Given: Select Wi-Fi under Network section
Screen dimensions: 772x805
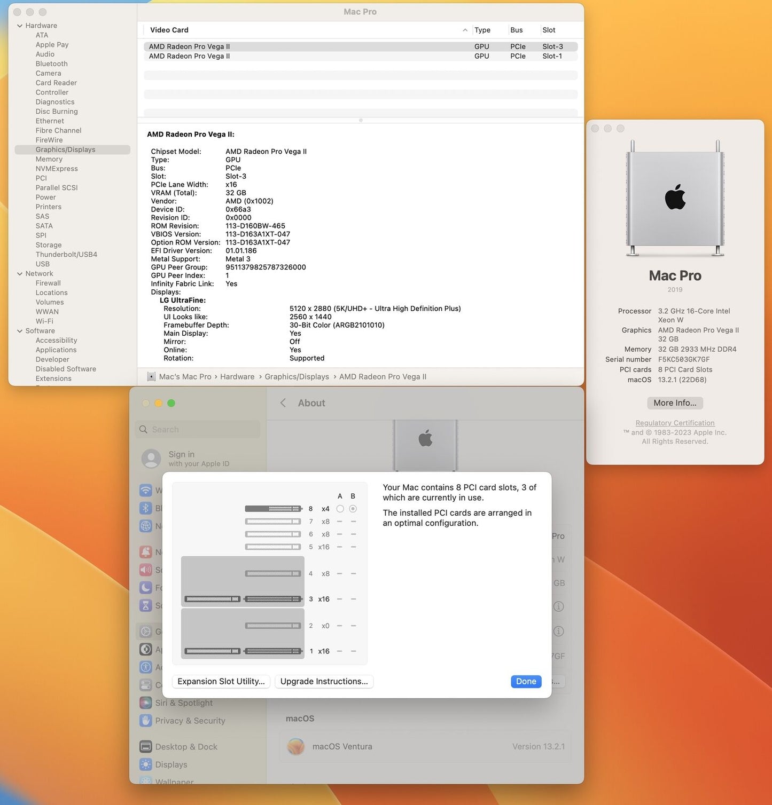Looking at the screenshot, I should point(44,321).
